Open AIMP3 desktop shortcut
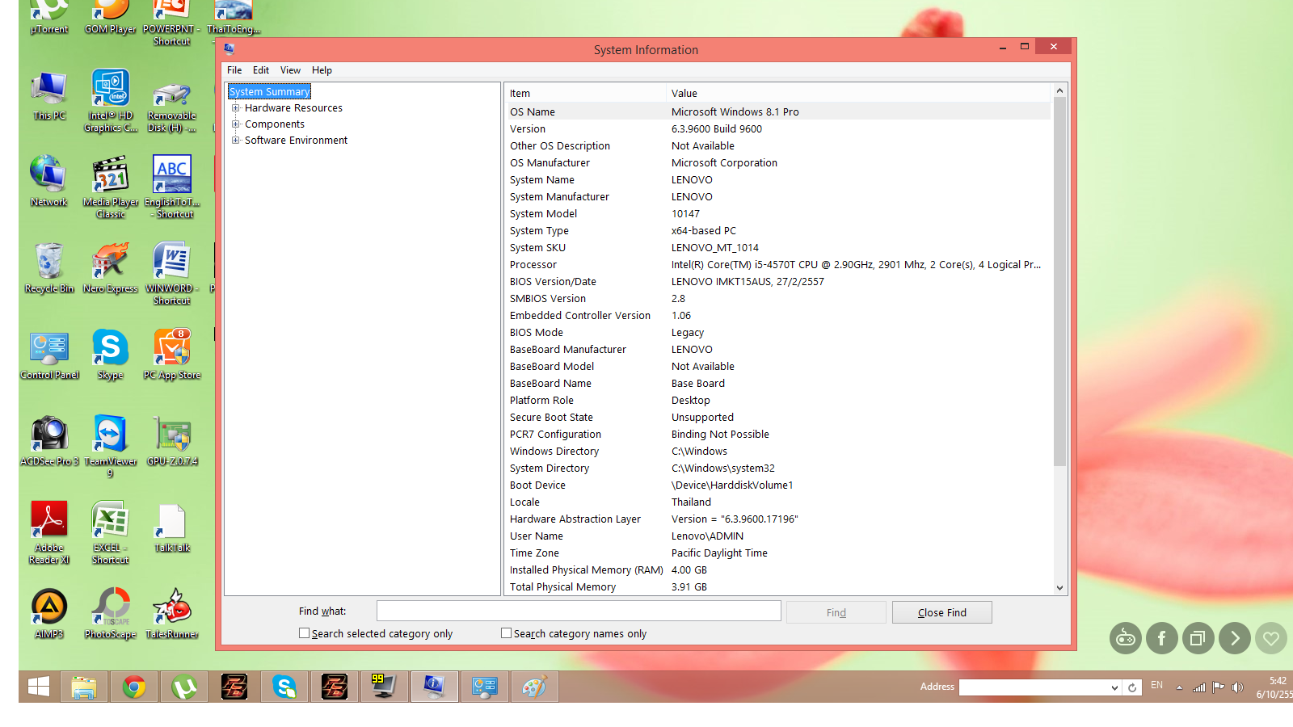 (49, 608)
